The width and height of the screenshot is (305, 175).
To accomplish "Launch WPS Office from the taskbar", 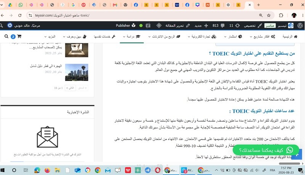I will pos(128,170).
